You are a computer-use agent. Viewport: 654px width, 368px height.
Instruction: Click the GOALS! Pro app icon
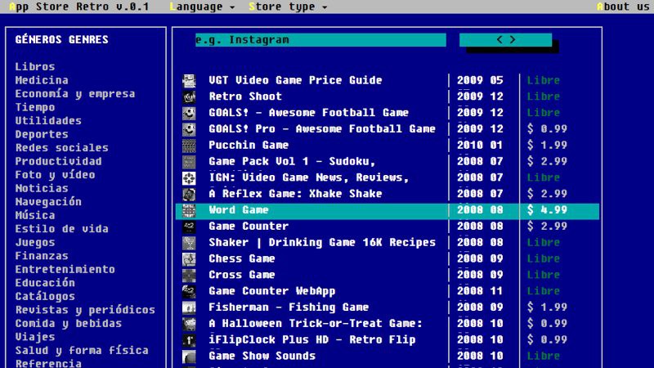(189, 129)
